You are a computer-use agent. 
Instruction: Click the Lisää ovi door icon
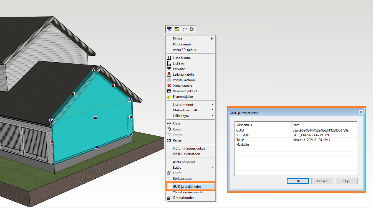[169, 63]
